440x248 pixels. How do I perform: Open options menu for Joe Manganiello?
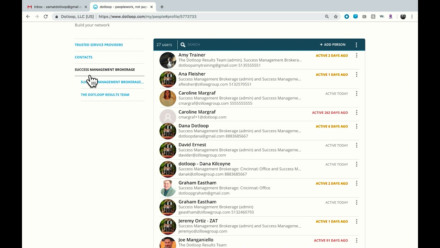(x=356, y=240)
